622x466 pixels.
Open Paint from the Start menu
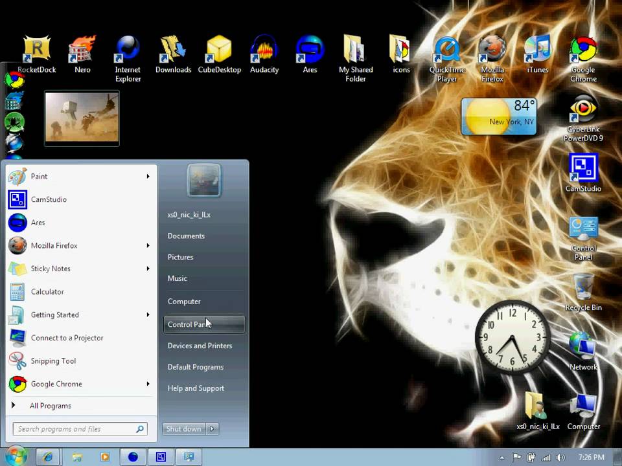tap(81, 176)
